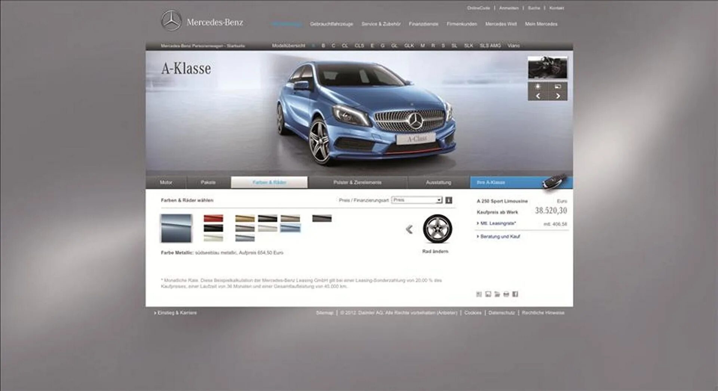
Task: Select the gold paint swatch
Action: tap(245, 218)
